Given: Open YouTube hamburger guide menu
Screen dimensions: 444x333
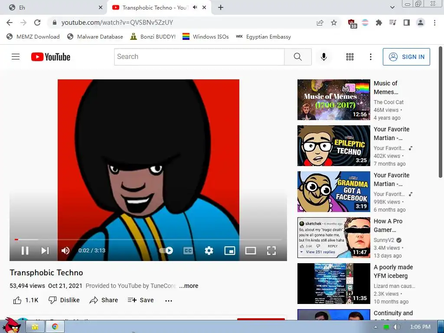Looking at the screenshot, I should [16, 57].
